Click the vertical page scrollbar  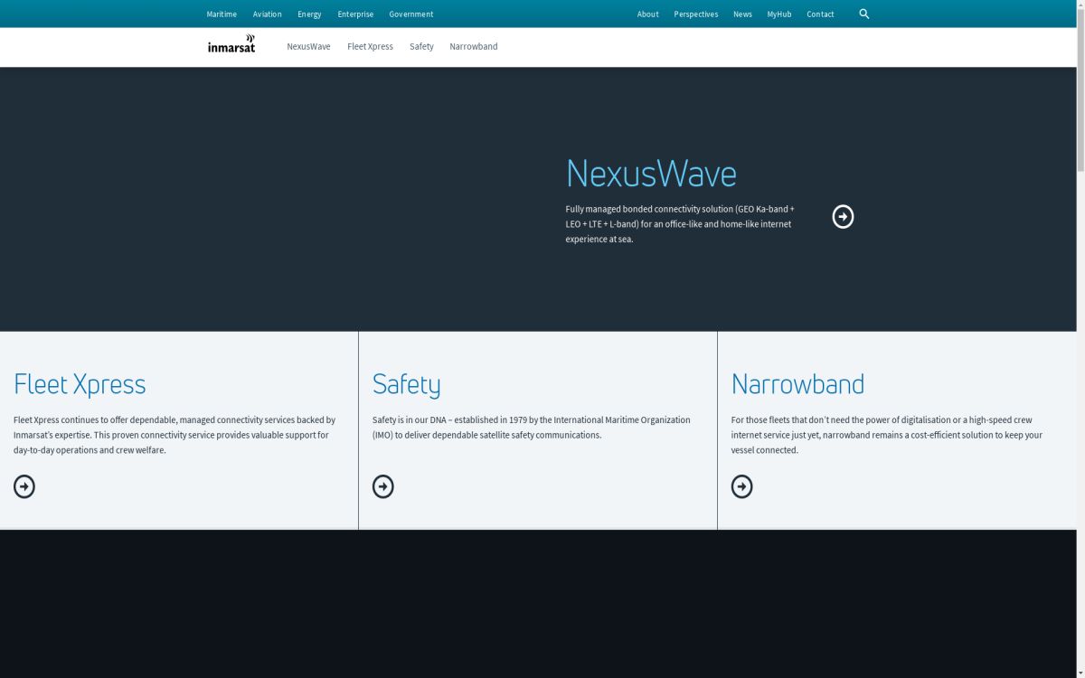point(1080,90)
